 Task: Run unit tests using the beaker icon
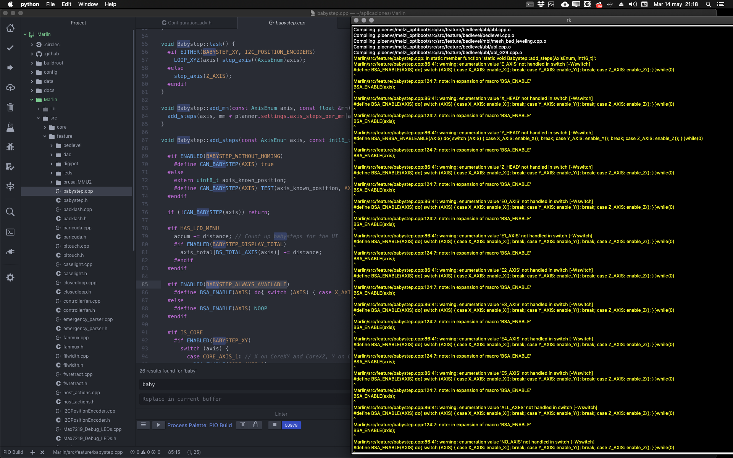pos(10,127)
